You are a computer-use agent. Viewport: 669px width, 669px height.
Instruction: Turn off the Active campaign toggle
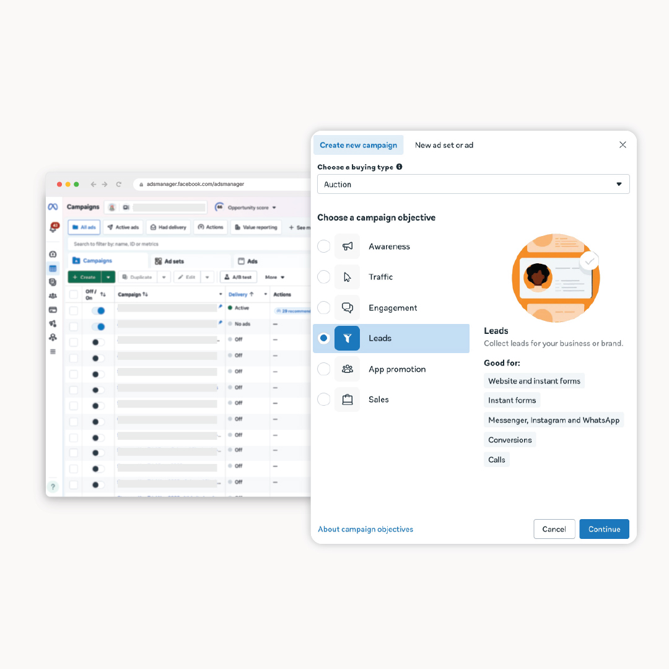(x=98, y=310)
